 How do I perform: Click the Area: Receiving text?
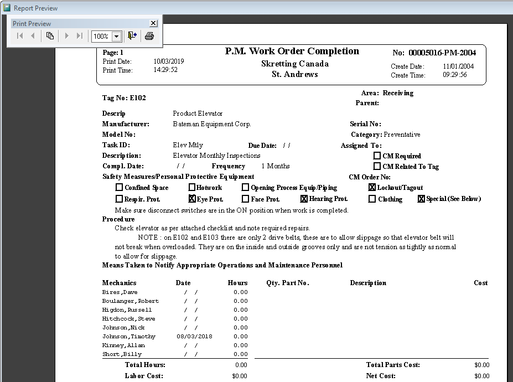click(x=387, y=93)
